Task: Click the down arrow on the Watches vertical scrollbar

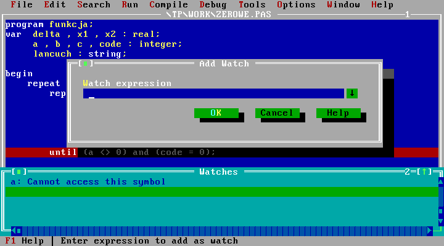Action: [x=440, y=221]
